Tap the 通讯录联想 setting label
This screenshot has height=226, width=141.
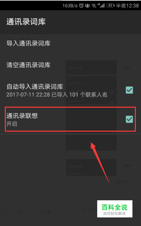22,116
